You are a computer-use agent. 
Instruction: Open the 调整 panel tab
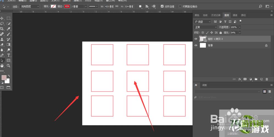point(204,85)
